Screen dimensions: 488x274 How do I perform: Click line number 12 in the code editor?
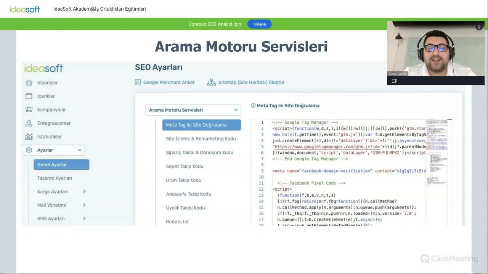coord(261,189)
